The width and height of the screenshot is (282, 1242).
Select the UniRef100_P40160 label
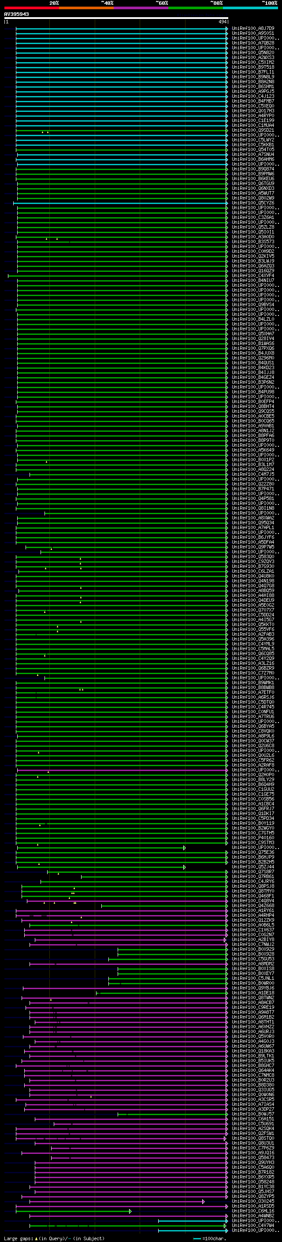[x=253, y=838]
